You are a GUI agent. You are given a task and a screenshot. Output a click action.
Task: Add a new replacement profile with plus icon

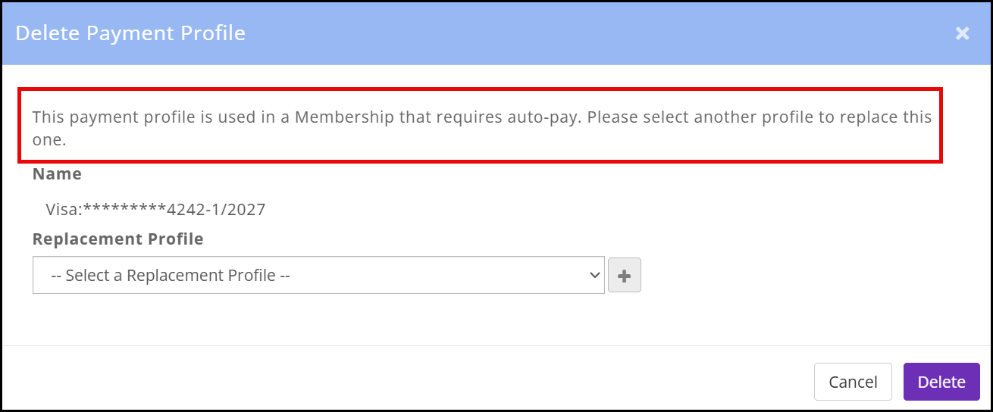pyautogui.click(x=624, y=275)
